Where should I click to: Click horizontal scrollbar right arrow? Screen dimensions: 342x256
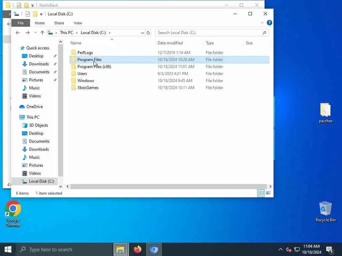click(270, 187)
